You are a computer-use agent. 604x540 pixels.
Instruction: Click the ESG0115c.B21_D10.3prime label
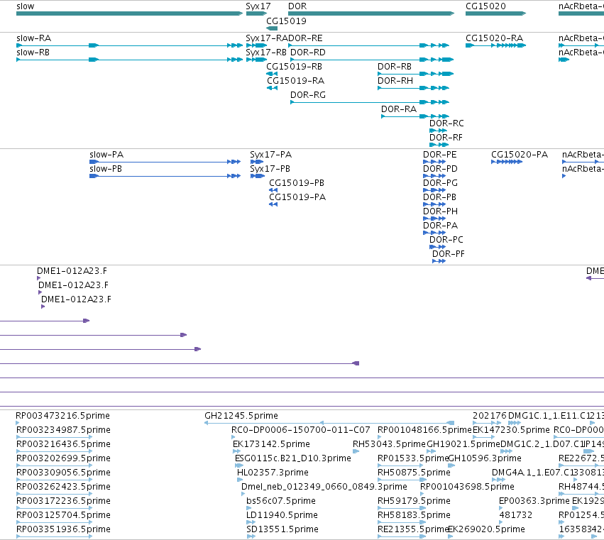(292, 458)
